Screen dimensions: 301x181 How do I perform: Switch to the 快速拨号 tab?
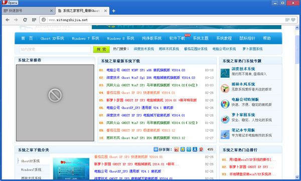pos(28,11)
